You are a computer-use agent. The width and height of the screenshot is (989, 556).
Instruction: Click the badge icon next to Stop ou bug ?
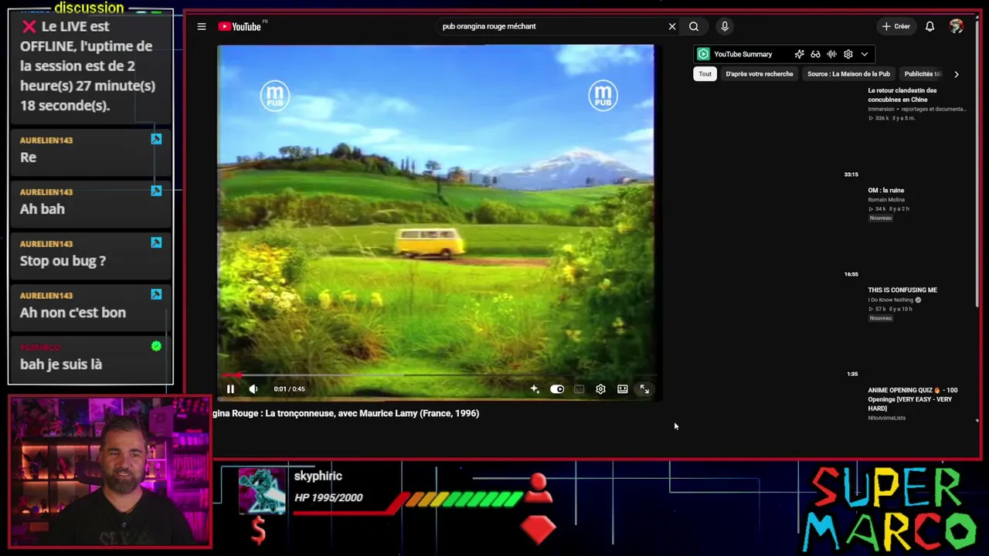click(x=156, y=242)
